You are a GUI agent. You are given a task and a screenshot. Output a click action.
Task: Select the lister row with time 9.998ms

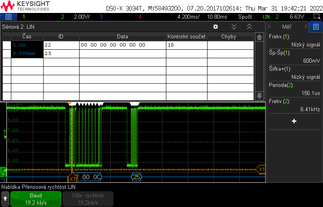128,53
